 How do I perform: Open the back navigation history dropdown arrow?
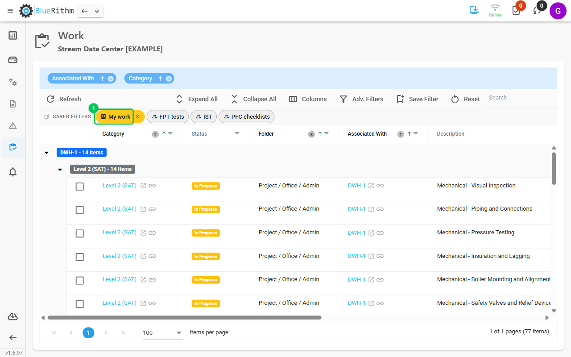(97, 11)
